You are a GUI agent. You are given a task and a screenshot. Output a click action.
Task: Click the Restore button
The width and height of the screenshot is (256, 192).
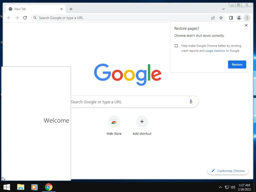(x=237, y=64)
